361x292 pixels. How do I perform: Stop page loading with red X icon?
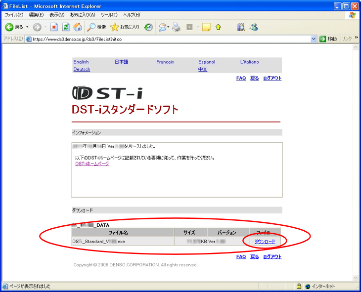[54, 27]
